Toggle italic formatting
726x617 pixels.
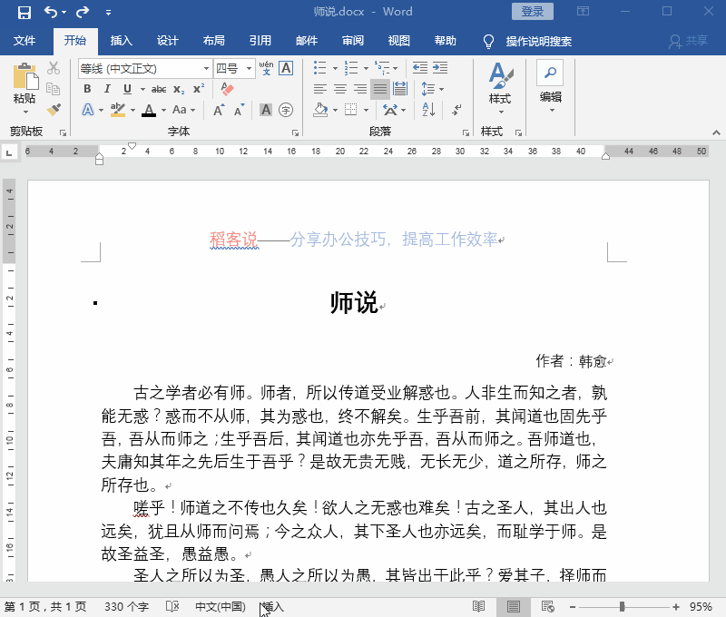coord(107,89)
